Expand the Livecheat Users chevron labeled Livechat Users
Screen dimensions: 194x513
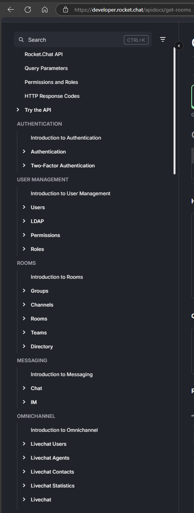coord(24,444)
